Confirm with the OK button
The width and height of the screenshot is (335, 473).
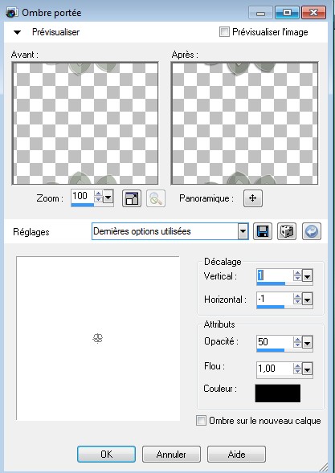pyautogui.click(x=106, y=455)
